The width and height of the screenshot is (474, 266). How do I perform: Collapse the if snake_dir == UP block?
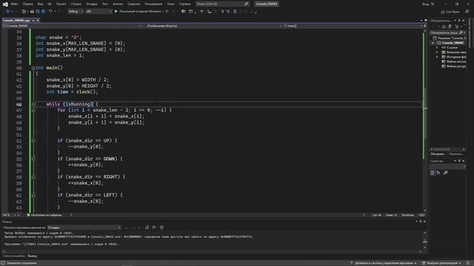click(x=33, y=141)
